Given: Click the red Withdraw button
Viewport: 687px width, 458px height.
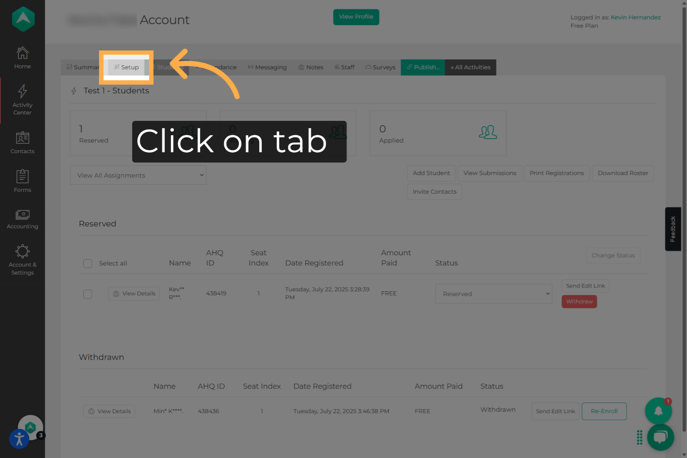Looking at the screenshot, I should point(579,302).
